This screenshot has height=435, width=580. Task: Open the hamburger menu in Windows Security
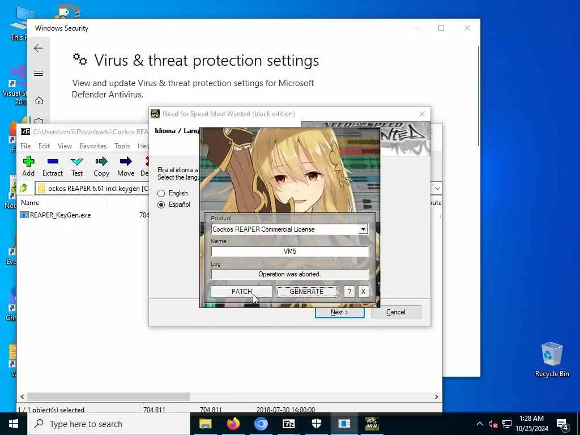[x=39, y=73]
